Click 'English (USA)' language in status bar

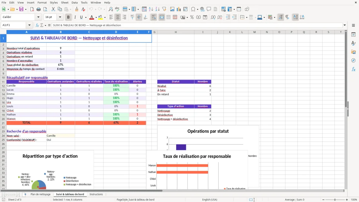click(x=210, y=200)
